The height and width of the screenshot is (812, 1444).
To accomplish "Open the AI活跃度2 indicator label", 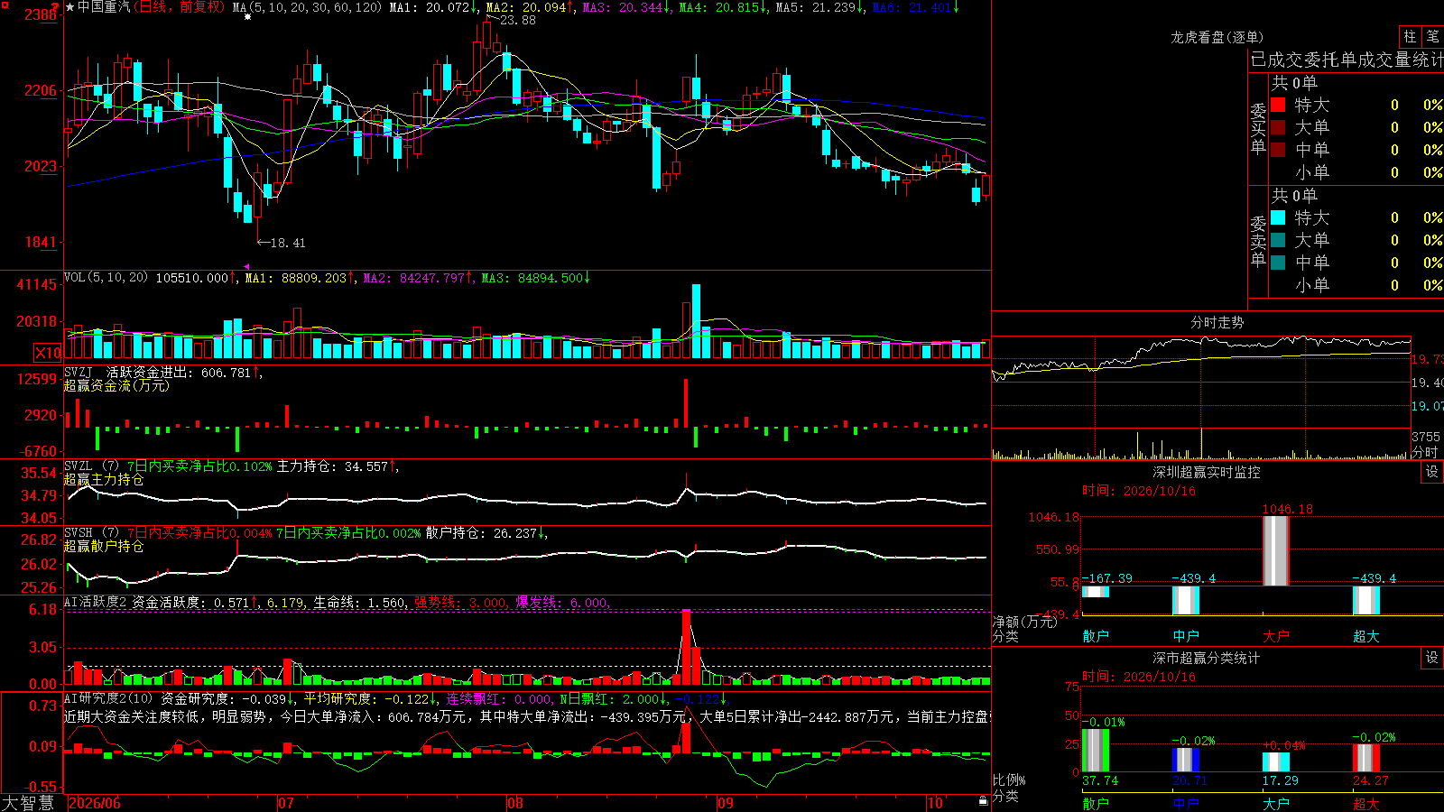I will 95,602.
